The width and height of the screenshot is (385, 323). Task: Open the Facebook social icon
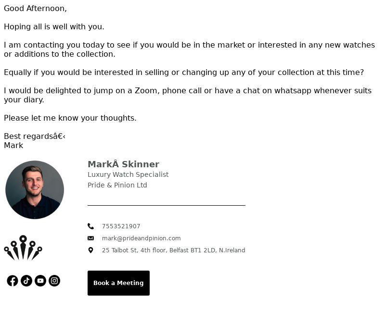click(x=13, y=281)
